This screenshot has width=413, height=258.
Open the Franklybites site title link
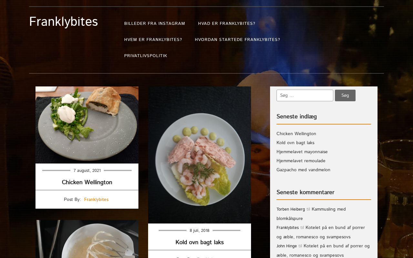(x=64, y=22)
